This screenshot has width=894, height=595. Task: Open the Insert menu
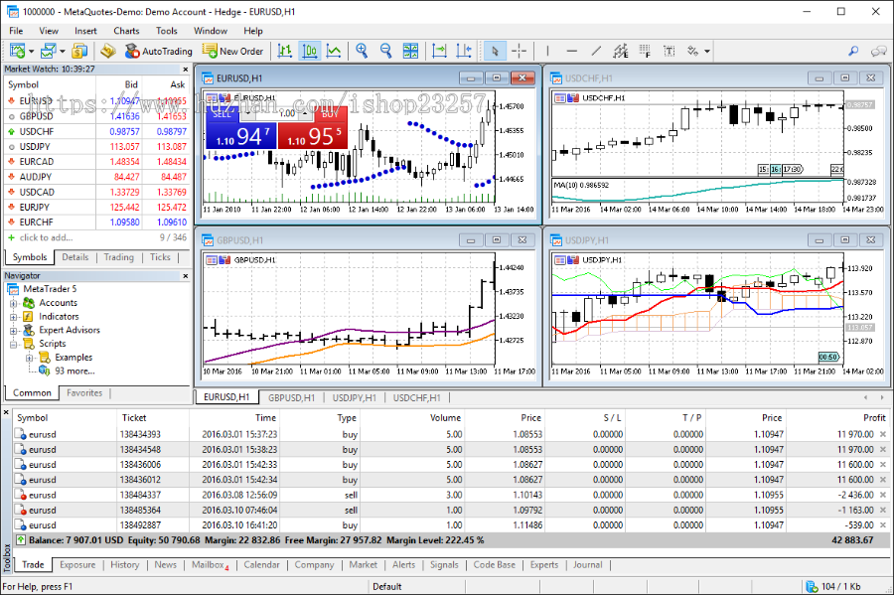(85, 31)
